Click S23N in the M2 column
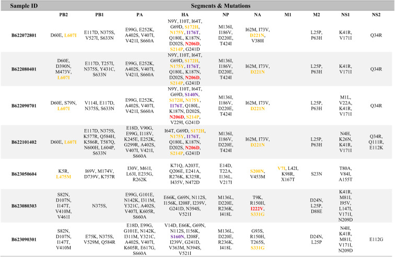The width and height of the screenshot is (395, 257). point(317,174)
